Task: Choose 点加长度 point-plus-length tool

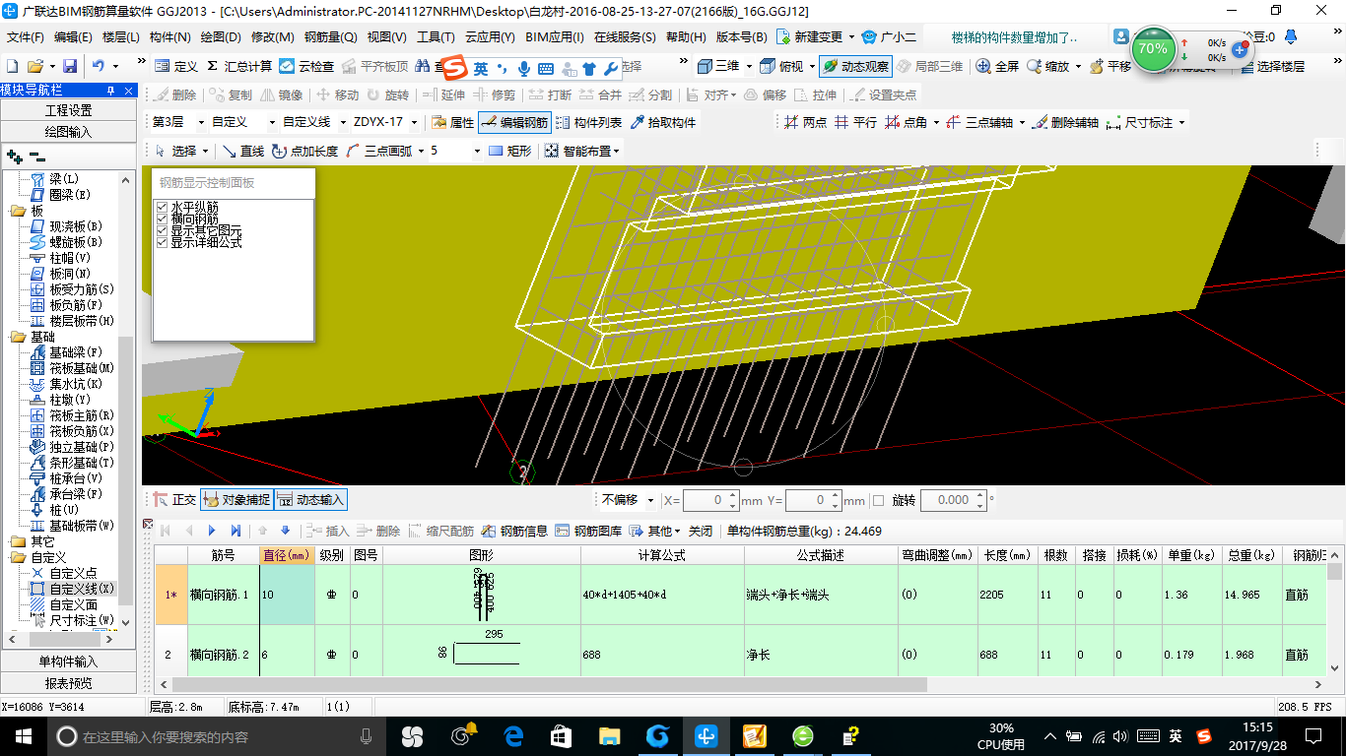Action: click(304, 151)
